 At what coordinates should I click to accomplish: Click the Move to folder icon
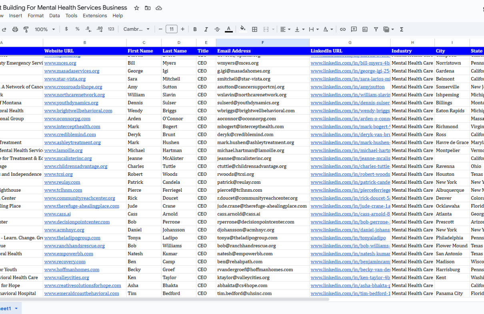[x=148, y=8]
